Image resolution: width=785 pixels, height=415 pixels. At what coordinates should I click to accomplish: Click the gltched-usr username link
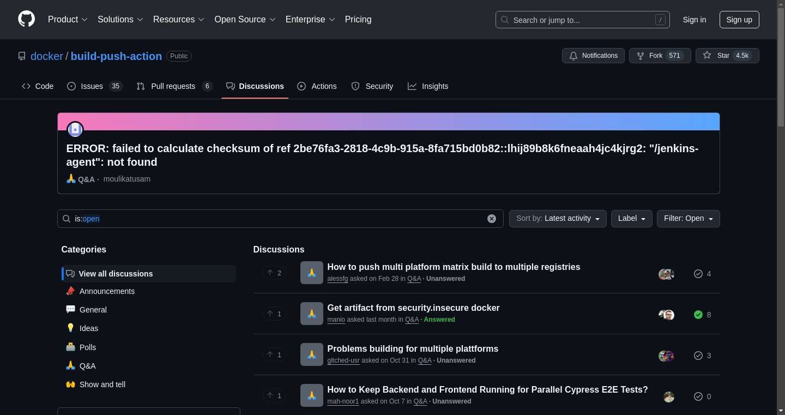pos(343,360)
